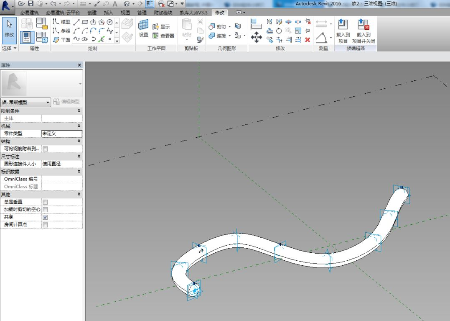Click the 查看器 button
This screenshot has width=450, height=321.
163,36
